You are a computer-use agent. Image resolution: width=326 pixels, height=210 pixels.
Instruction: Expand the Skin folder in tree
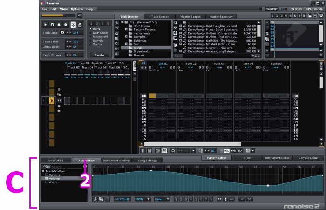[126, 44]
